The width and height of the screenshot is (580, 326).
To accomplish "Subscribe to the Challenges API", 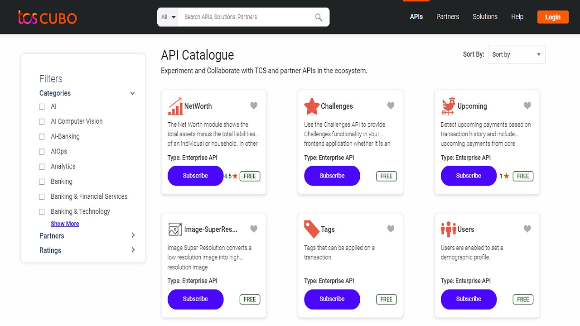I will tap(332, 176).
